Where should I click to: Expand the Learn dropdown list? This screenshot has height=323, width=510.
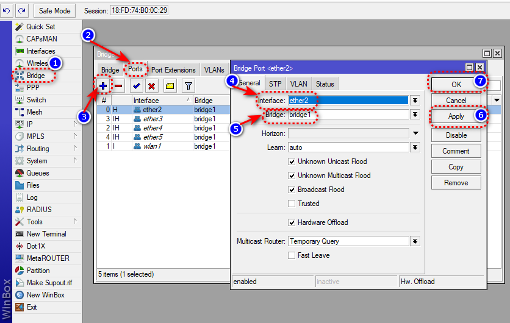(415, 147)
